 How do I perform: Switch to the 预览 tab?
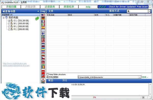point(65,80)
